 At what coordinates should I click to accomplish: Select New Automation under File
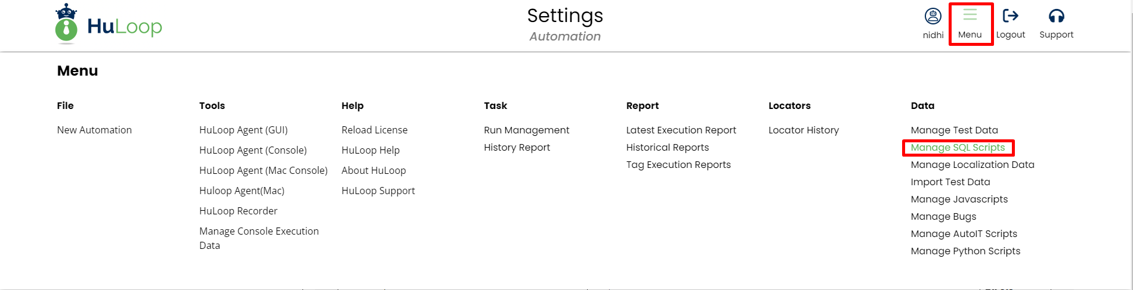(94, 130)
